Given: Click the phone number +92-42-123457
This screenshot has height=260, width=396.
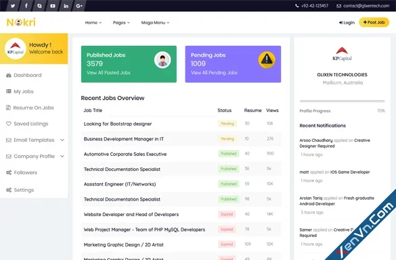Looking at the screenshot, I should (315, 6).
